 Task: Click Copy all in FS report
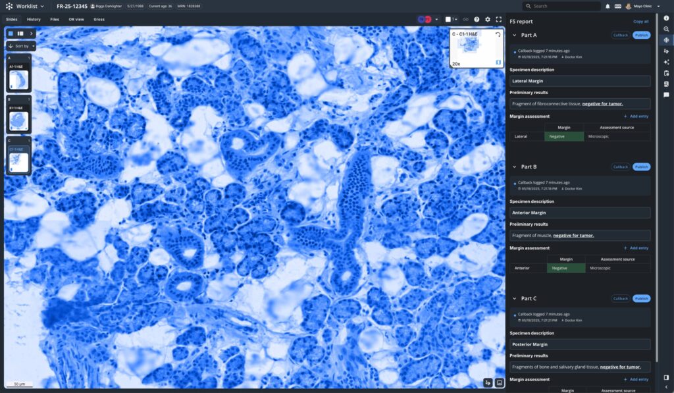tap(640, 21)
